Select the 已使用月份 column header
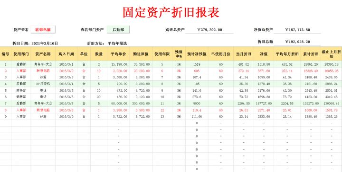This screenshot has width=342, height=172. [x=221, y=54]
